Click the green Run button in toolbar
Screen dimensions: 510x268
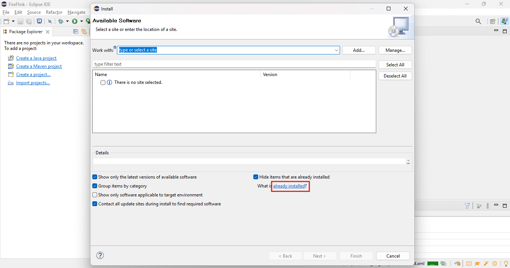pyautogui.click(x=75, y=21)
